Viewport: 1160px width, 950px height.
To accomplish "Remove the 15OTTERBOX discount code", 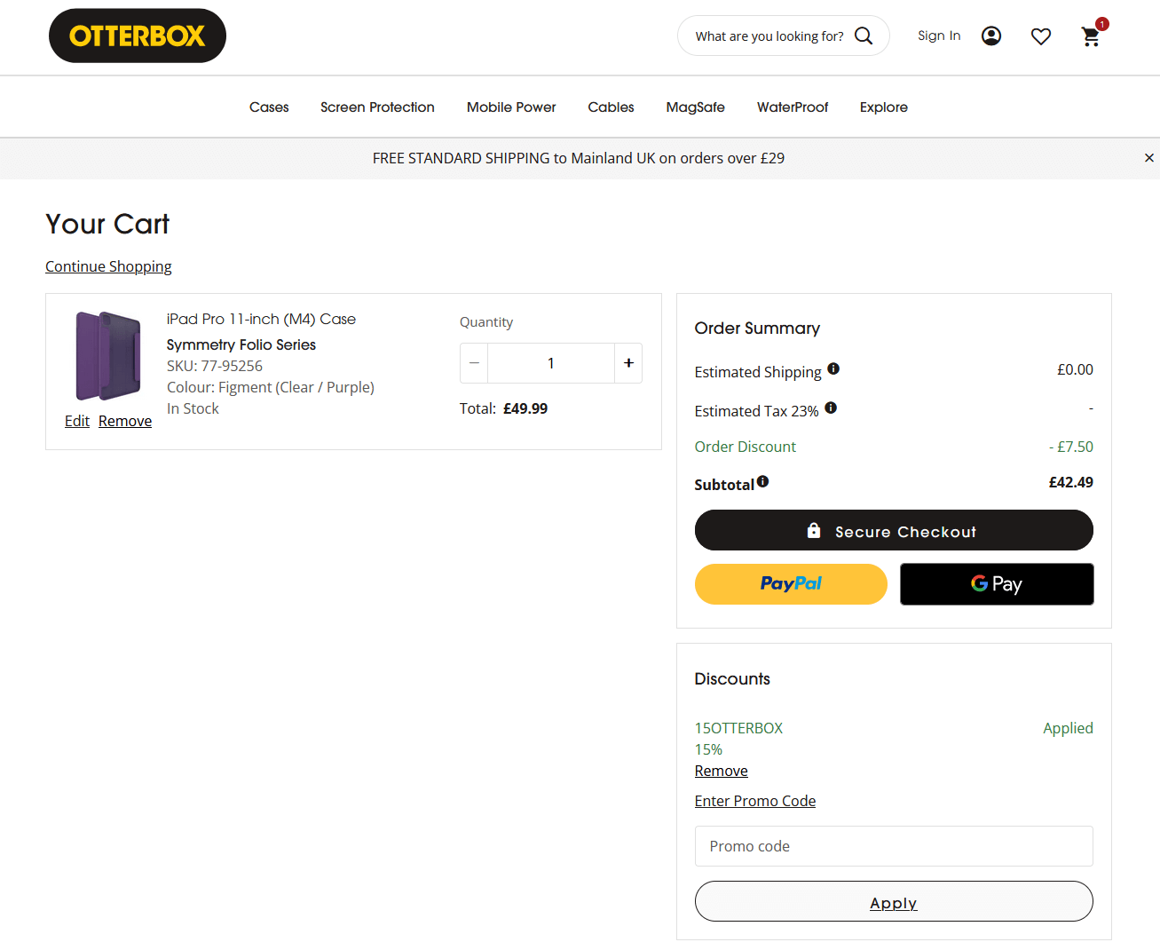I will click(x=722, y=771).
